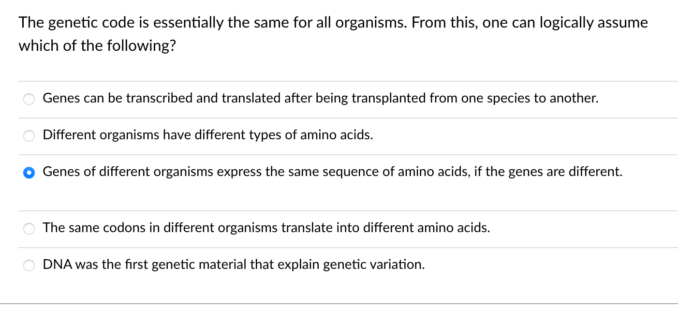Viewport: 678px width, 324px height.
Task: Click label 'Genes of different organisms express'
Action: [145, 172]
